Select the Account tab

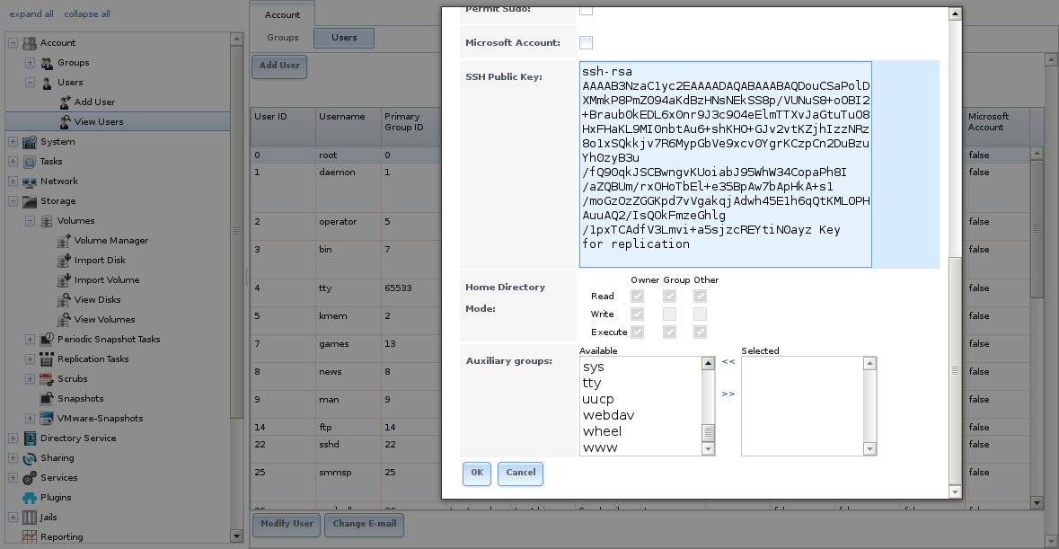[283, 14]
